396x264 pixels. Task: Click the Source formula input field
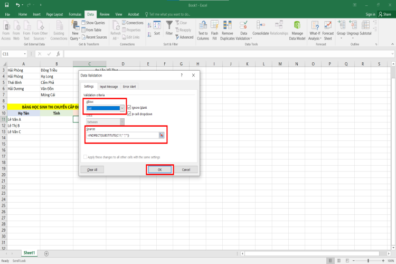pos(122,135)
